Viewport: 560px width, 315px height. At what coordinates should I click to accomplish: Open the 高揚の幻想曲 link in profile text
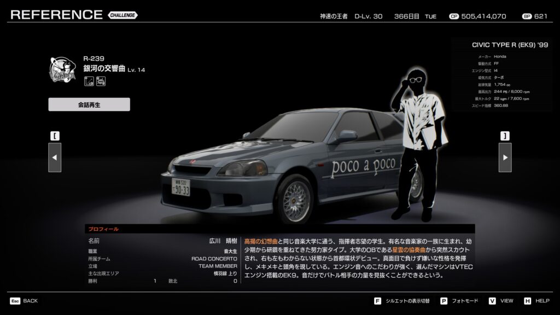pyautogui.click(x=260, y=241)
